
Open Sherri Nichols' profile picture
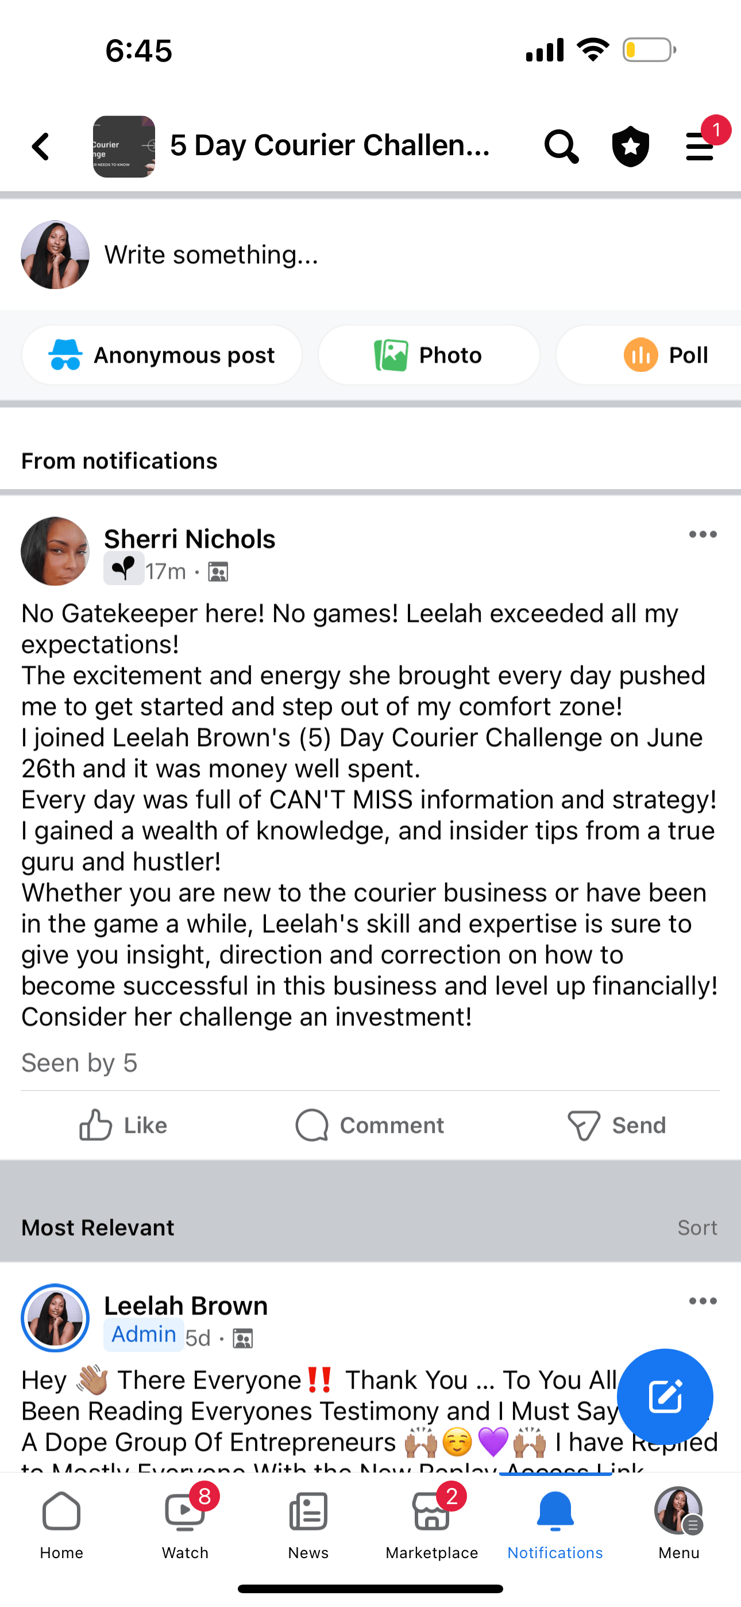(x=56, y=551)
